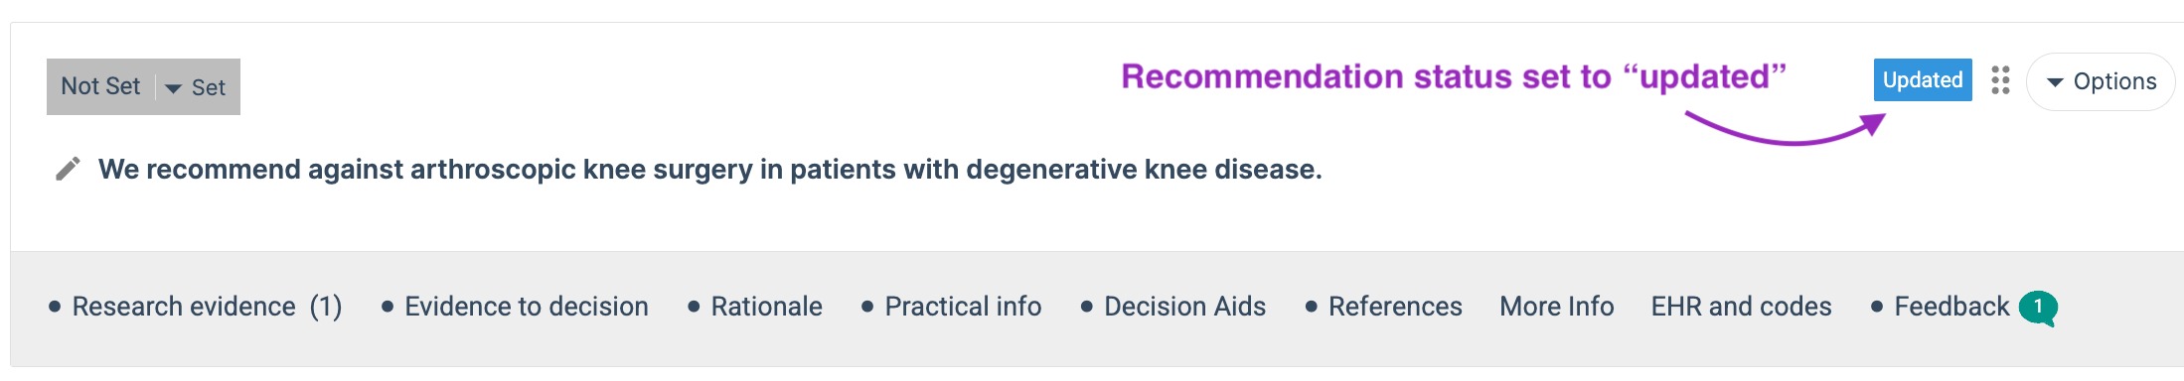Click the blue Updated status badge
Screen dimensions: 2184x381
click(x=1923, y=80)
